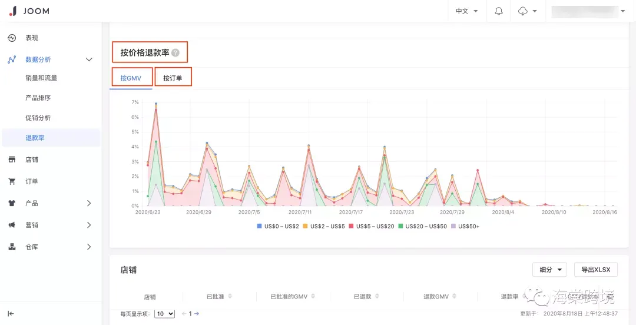Open the notifications bell

tap(499, 11)
